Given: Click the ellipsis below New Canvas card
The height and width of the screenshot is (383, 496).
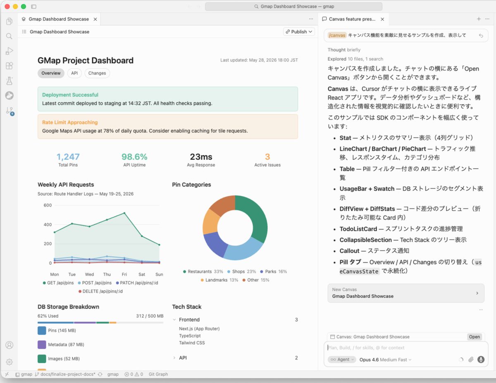Looking at the screenshot, I should coord(481,309).
